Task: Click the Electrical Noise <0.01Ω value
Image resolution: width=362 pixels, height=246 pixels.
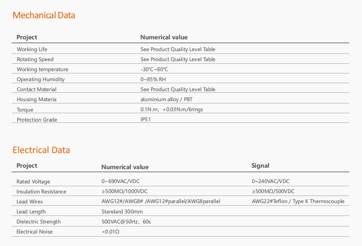Action: click(111, 232)
